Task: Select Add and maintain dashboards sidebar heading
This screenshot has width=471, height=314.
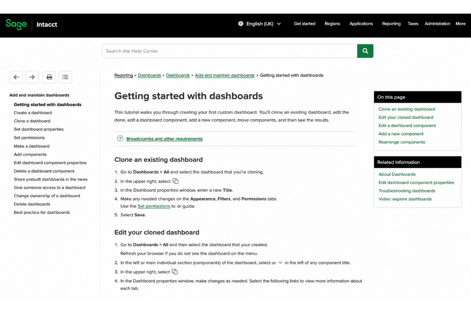Action: point(39,95)
